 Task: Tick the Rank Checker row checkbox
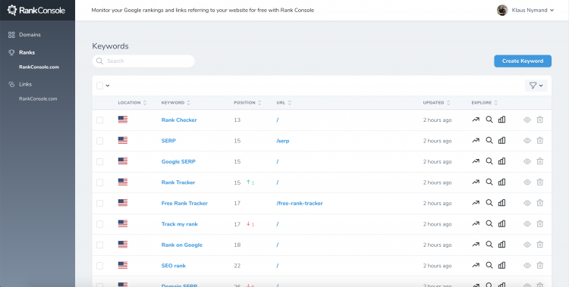coord(99,120)
